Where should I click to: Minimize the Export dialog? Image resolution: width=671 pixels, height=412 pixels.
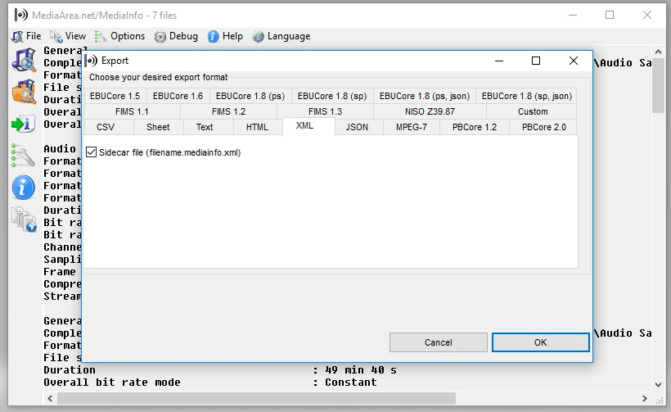[x=499, y=61]
